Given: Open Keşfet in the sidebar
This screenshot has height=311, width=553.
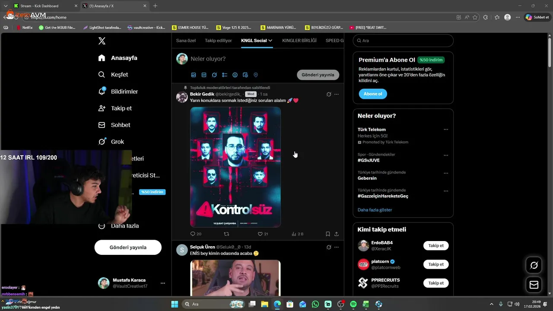Looking at the screenshot, I should [113, 75].
